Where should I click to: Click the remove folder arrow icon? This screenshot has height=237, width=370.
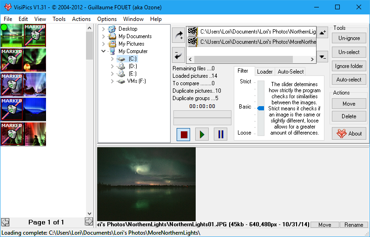178,54
